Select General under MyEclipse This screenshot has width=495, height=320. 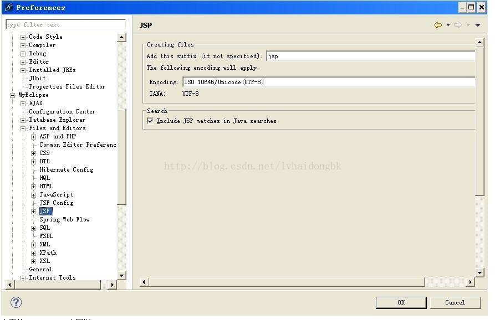40,269
